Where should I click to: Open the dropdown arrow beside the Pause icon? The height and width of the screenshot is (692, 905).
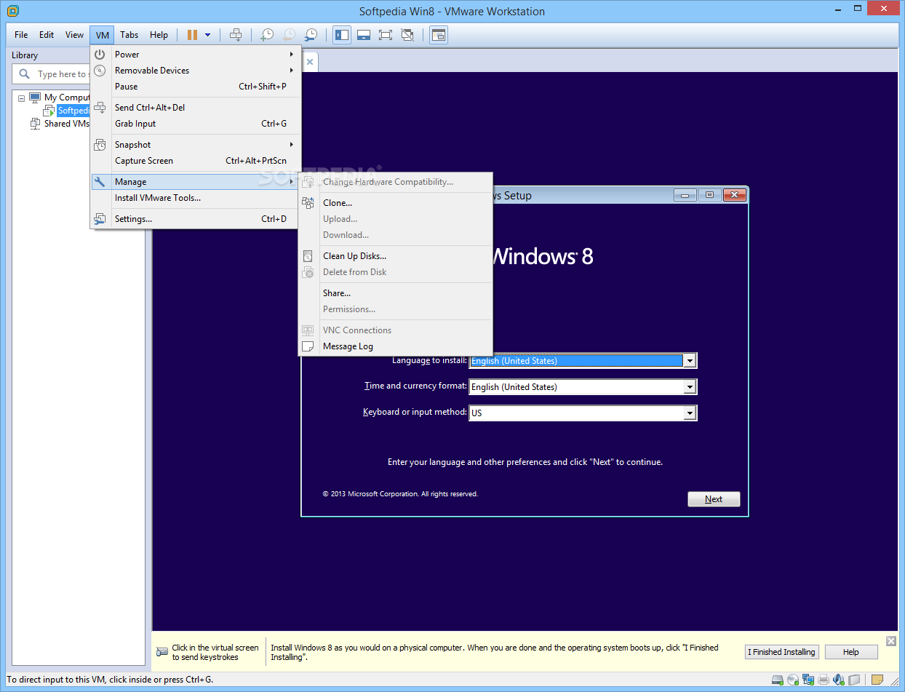point(208,35)
